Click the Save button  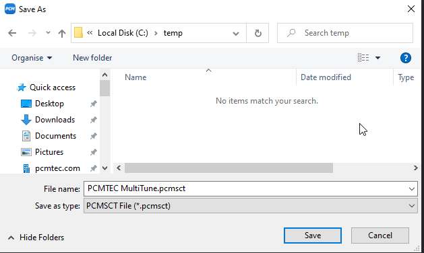click(x=313, y=236)
